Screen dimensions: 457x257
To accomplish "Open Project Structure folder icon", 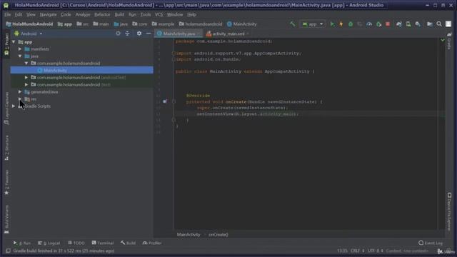I will coord(430,24).
